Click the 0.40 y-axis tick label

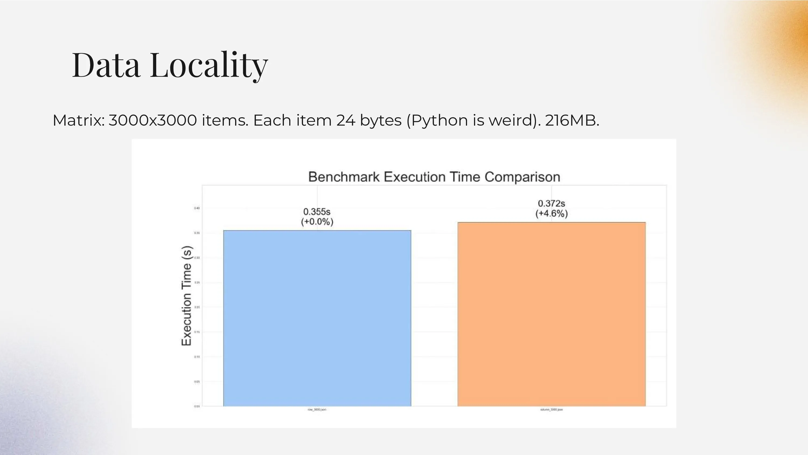(197, 208)
